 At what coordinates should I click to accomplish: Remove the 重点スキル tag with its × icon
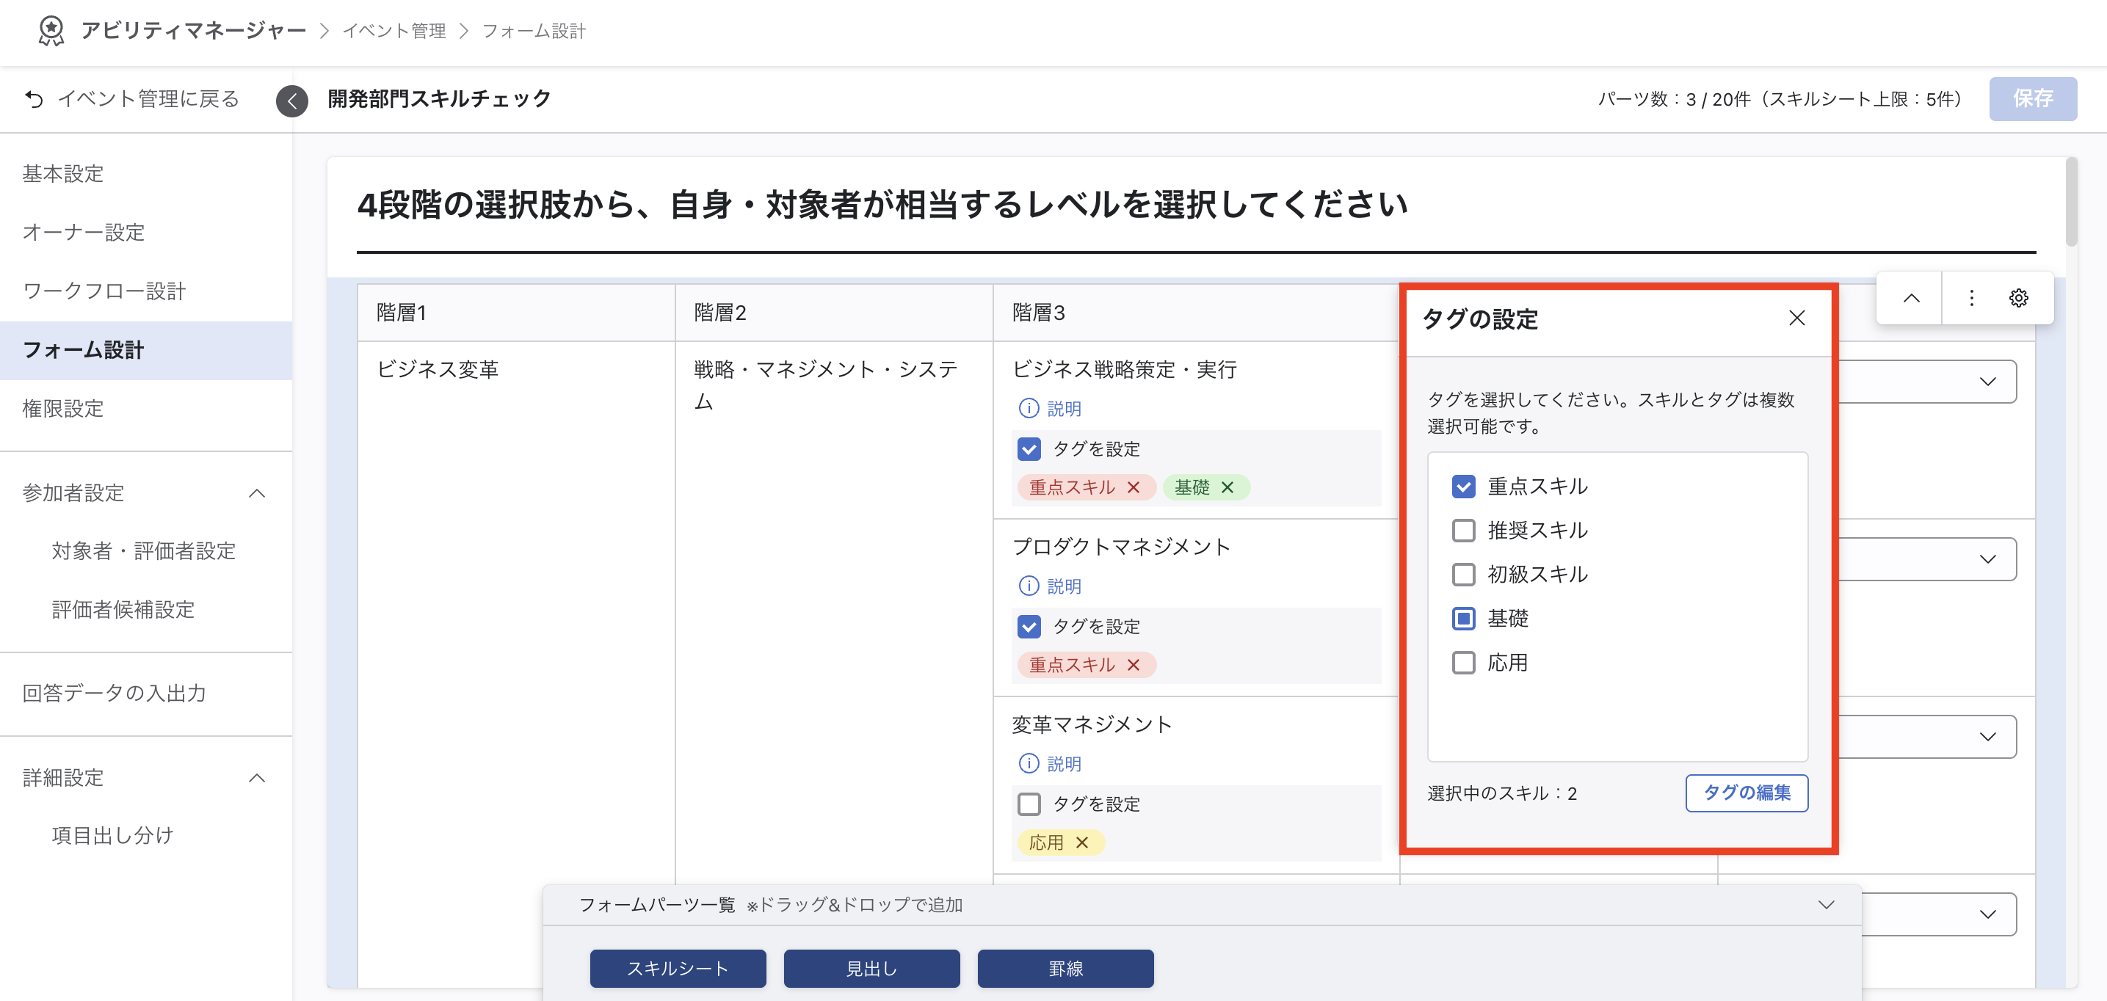(x=1134, y=487)
